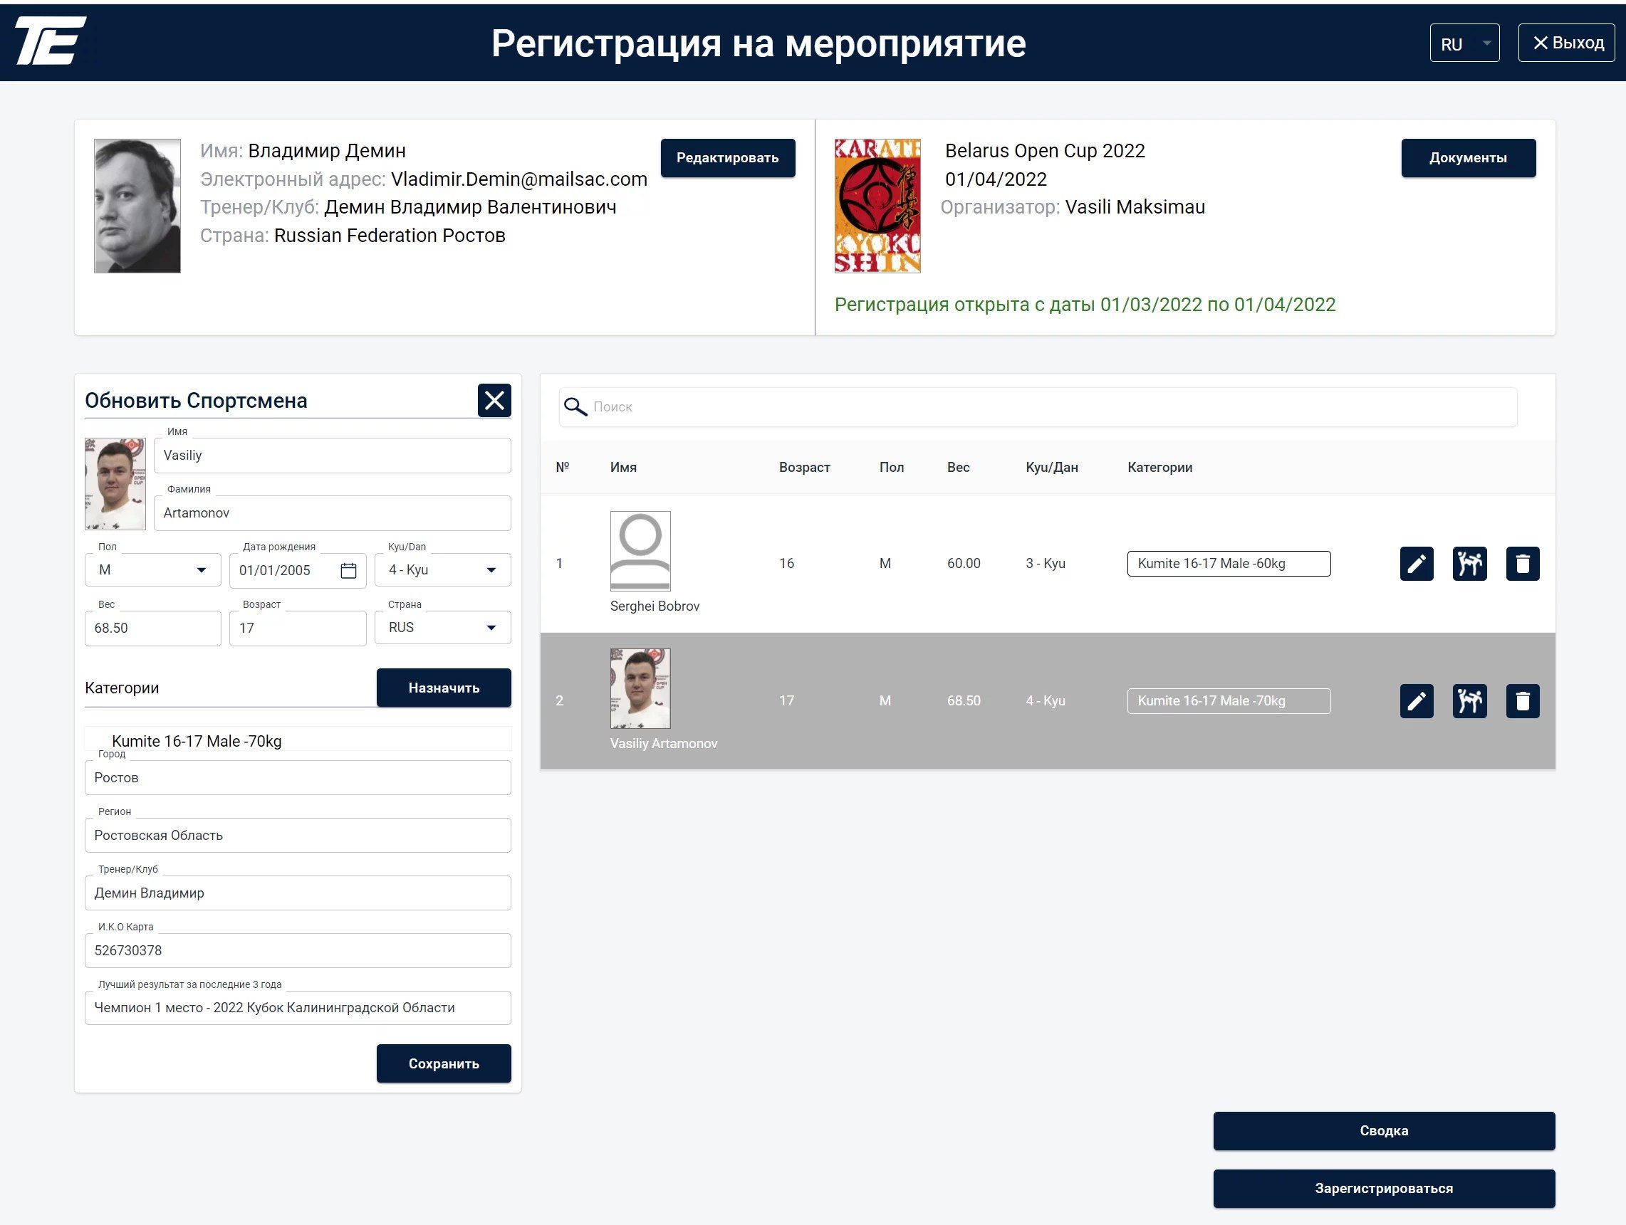The height and width of the screenshot is (1225, 1626).
Task: Expand the Пол gender dropdown
Action: (153, 570)
